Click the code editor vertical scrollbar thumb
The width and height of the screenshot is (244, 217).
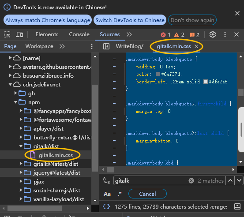(240, 92)
